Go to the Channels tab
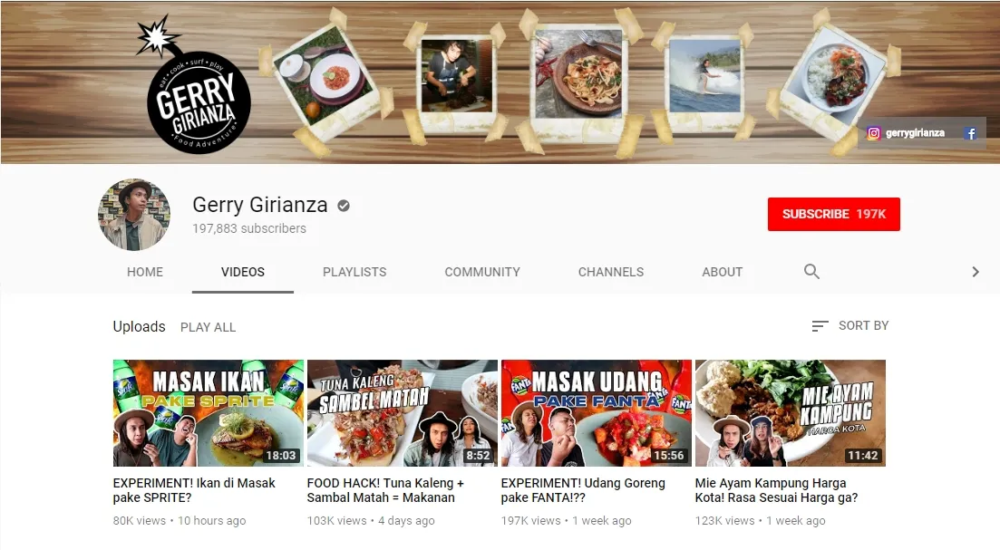Screen dimensions: 1000x550 point(610,272)
